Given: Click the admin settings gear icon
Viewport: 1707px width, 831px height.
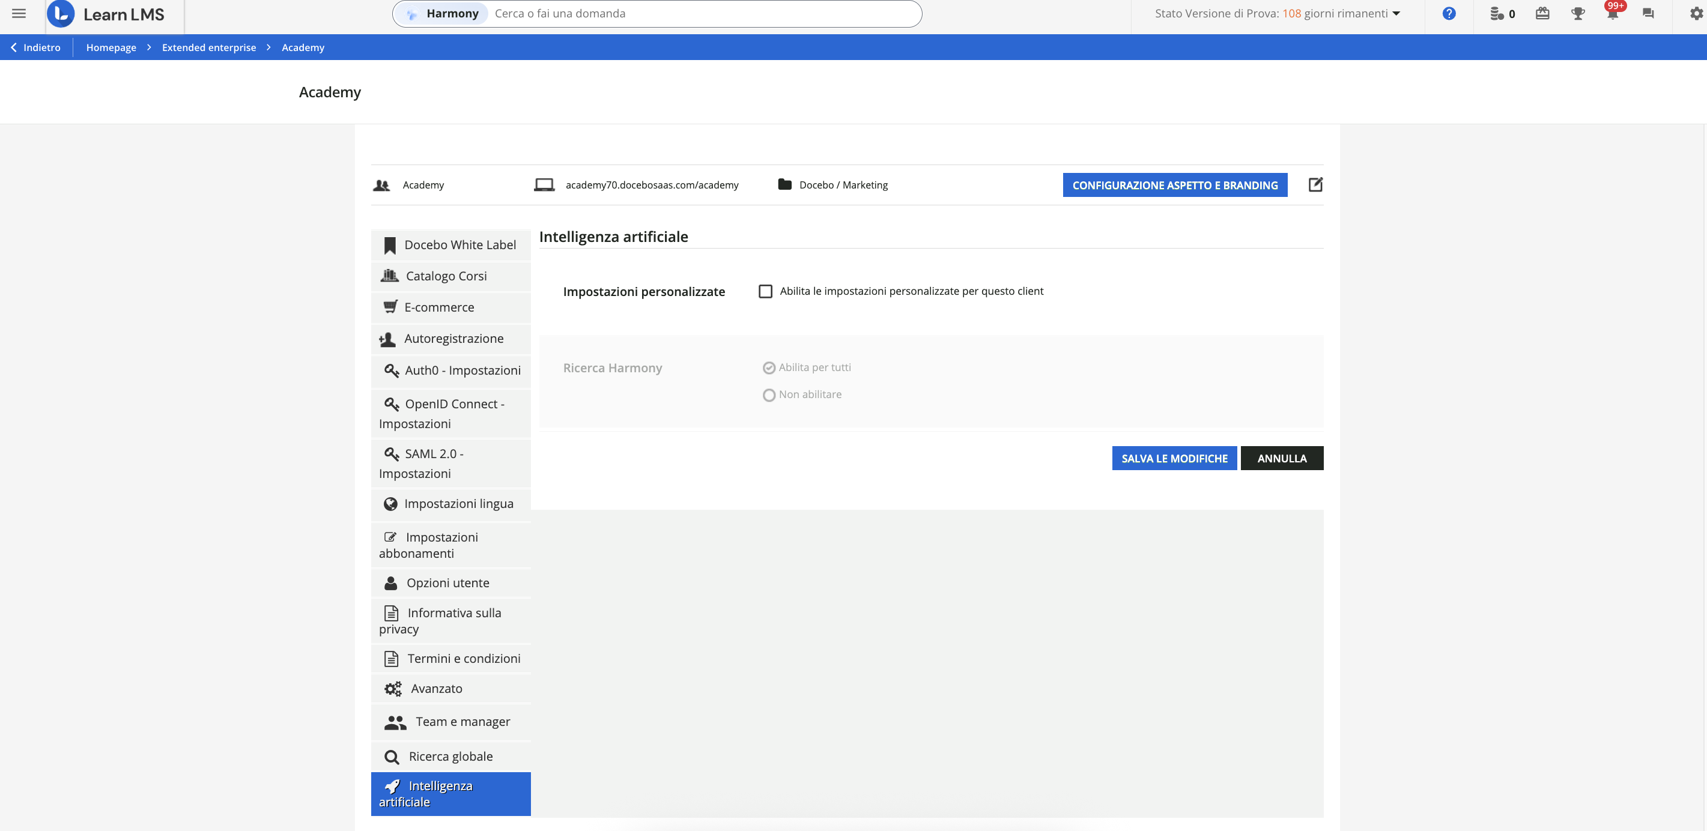Looking at the screenshot, I should pyautogui.click(x=1696, y=13).
